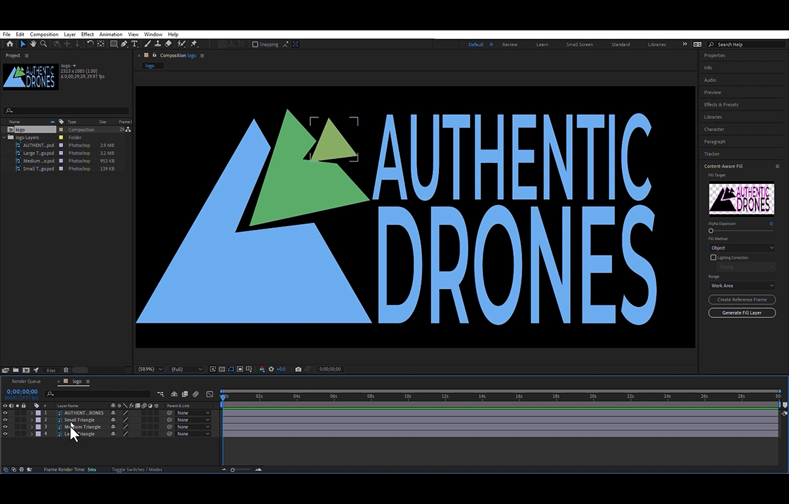Image resolution: width=789 pixels, height=504 pixels.
Task: Show more workspaces with the double chevron
Action: coord(684,44)
